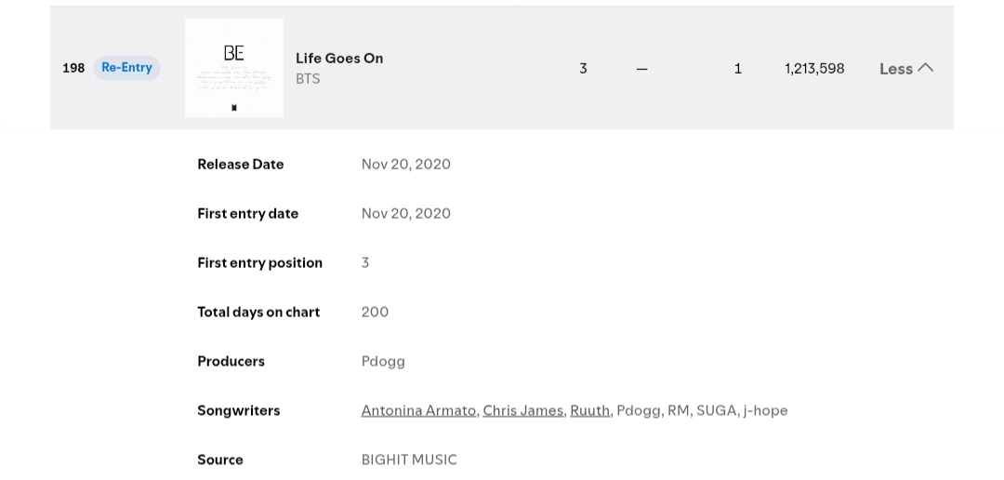Collapse details with the Less chevron
Screen dimensions: 1004x480
click(x=905, y=68)
